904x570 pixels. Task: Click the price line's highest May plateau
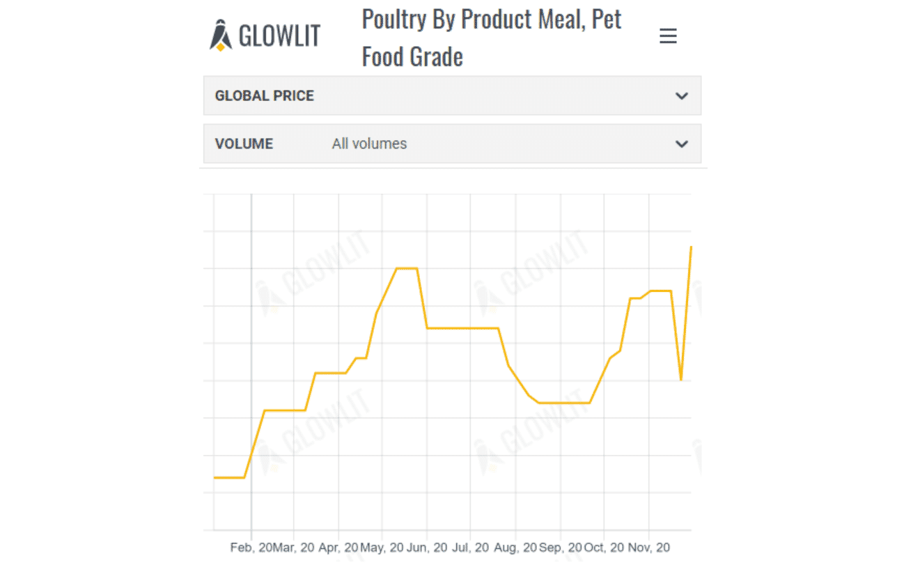[407, 268]
